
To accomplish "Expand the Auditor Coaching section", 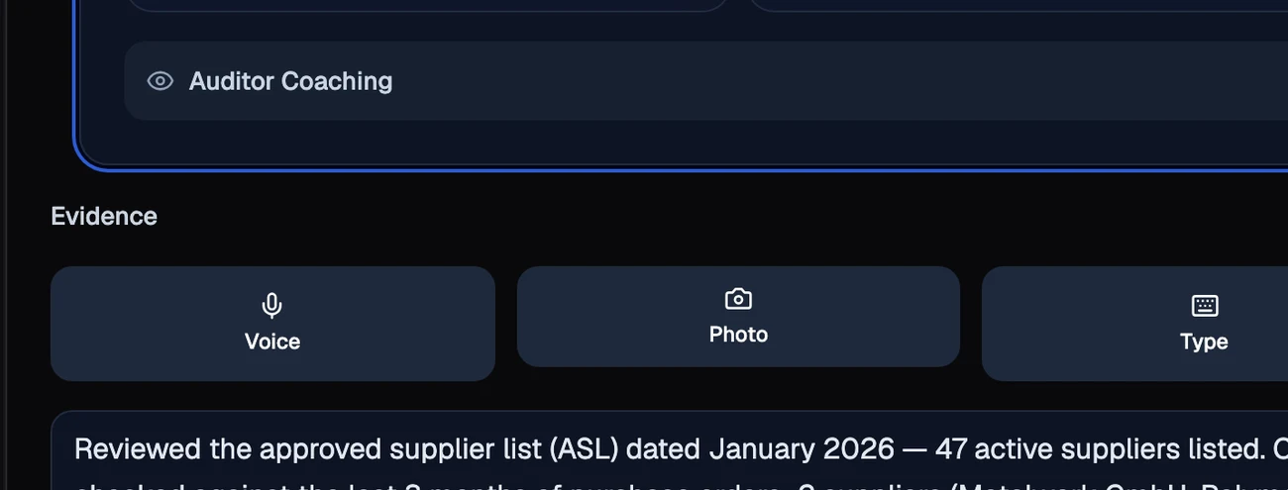I will tap(705, 81).
